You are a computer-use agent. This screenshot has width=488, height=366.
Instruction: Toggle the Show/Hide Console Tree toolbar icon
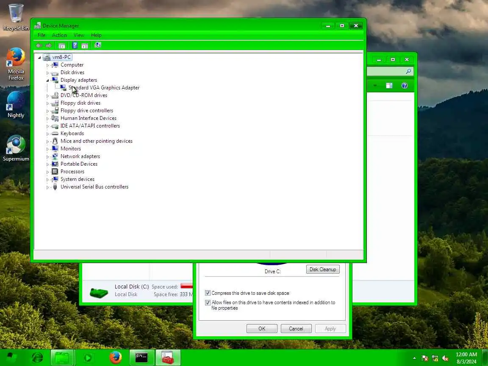click(61, 45)
